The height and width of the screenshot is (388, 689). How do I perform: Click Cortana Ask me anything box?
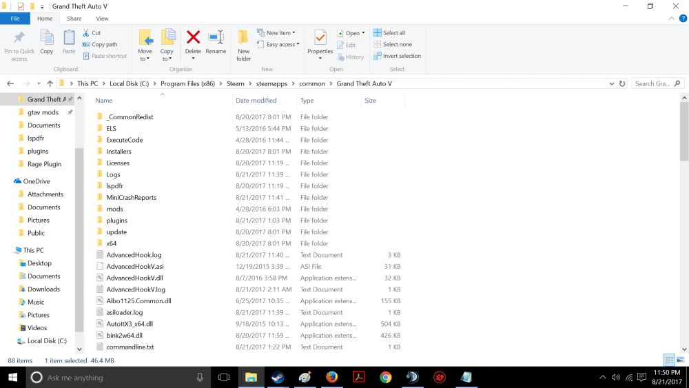pyautogui.click(x=118, y=377)
